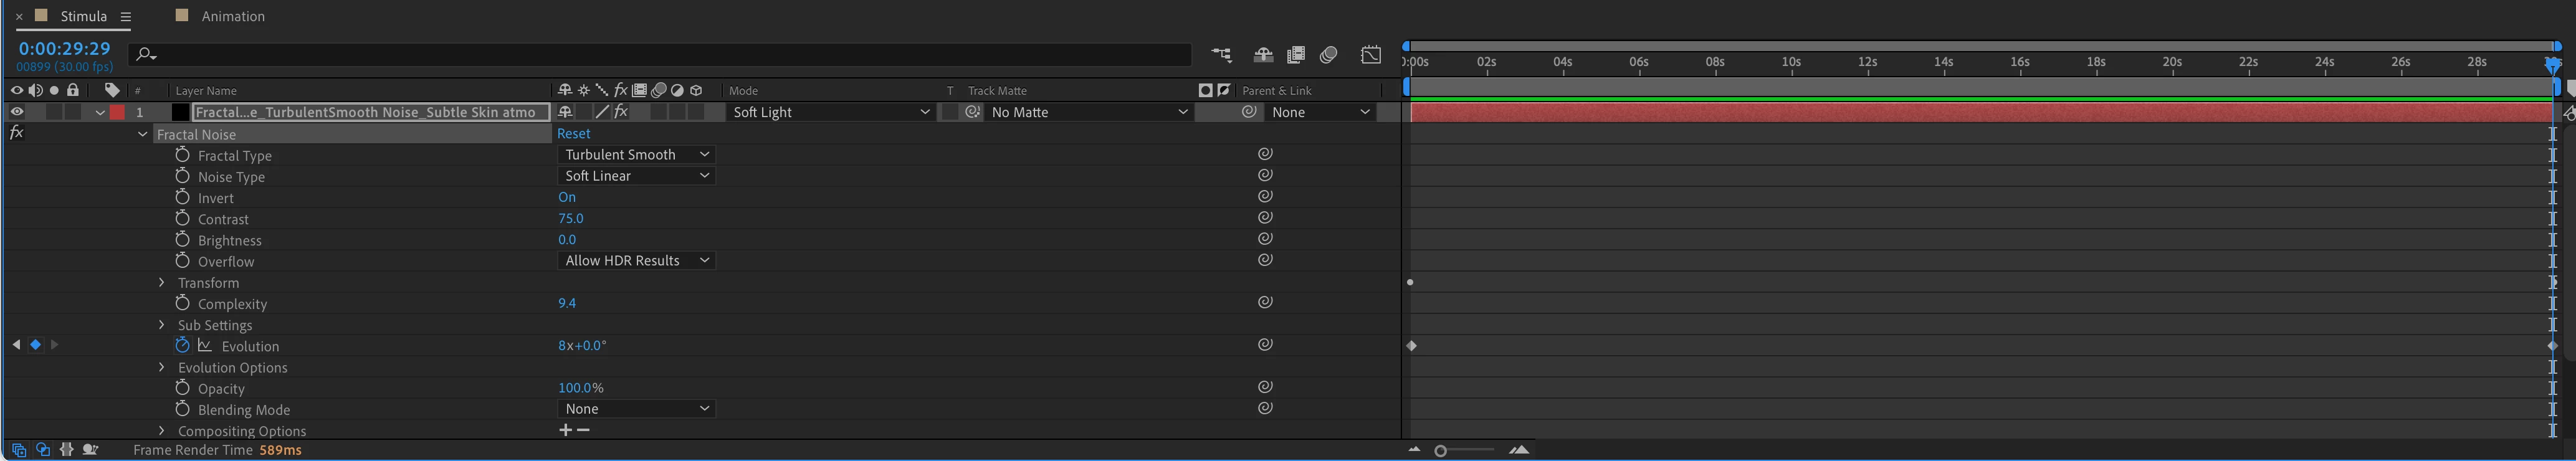Toggle Render Time pane icon at bottom
Image resolution: width=2576 pixels, height=461 pixels.
[x=90, y=450]
